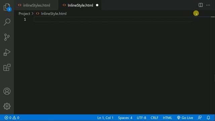Switch to the inlineStyles.html tab
Viewport: 215px width, 121px height.
coord(37,5)
